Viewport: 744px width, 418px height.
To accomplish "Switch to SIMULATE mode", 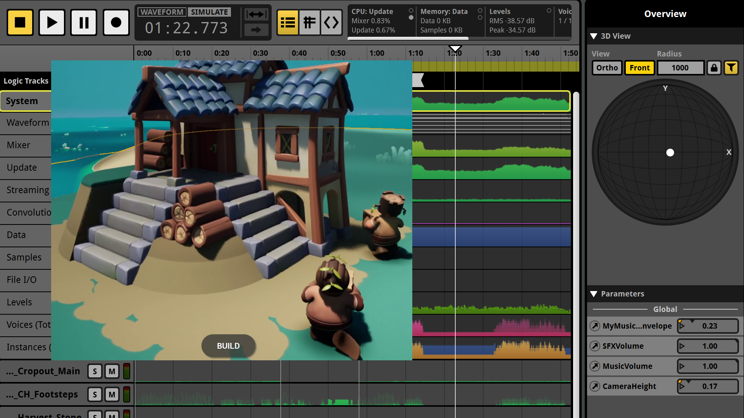I will 209,12.
